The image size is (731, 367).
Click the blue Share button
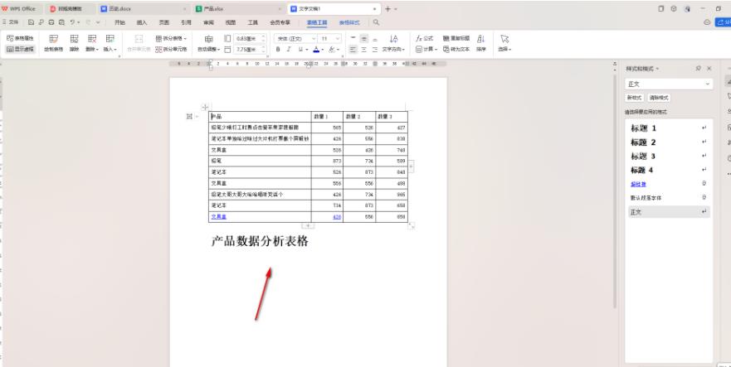click(x=723, y=22)
